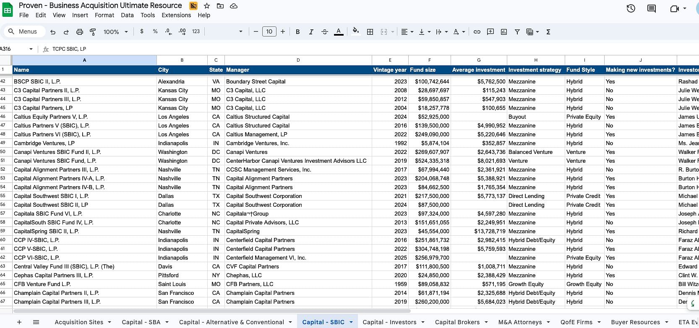Insert link icon in toolbar
The height and width of the screenshot is (328, 699).
coord(477,32)
